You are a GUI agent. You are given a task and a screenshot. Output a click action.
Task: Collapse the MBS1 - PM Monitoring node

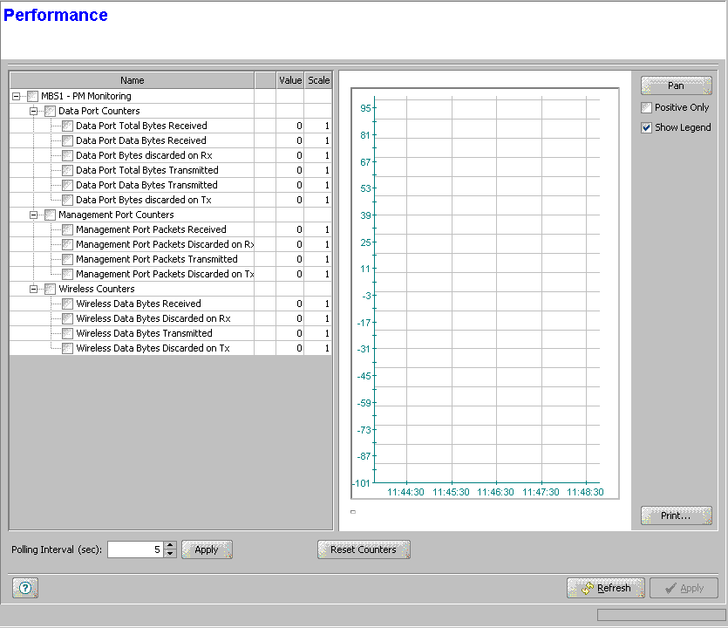pos(17,97)
